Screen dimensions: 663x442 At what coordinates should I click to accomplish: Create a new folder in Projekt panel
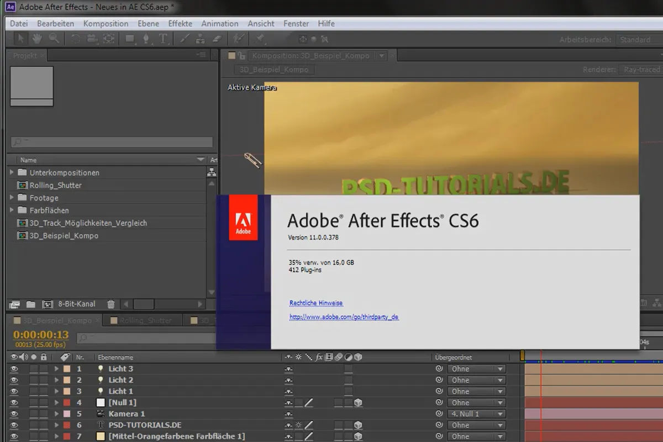31,304
